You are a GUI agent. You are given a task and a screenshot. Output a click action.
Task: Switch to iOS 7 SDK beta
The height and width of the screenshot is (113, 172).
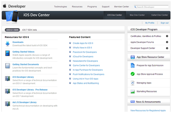point(29,30)
